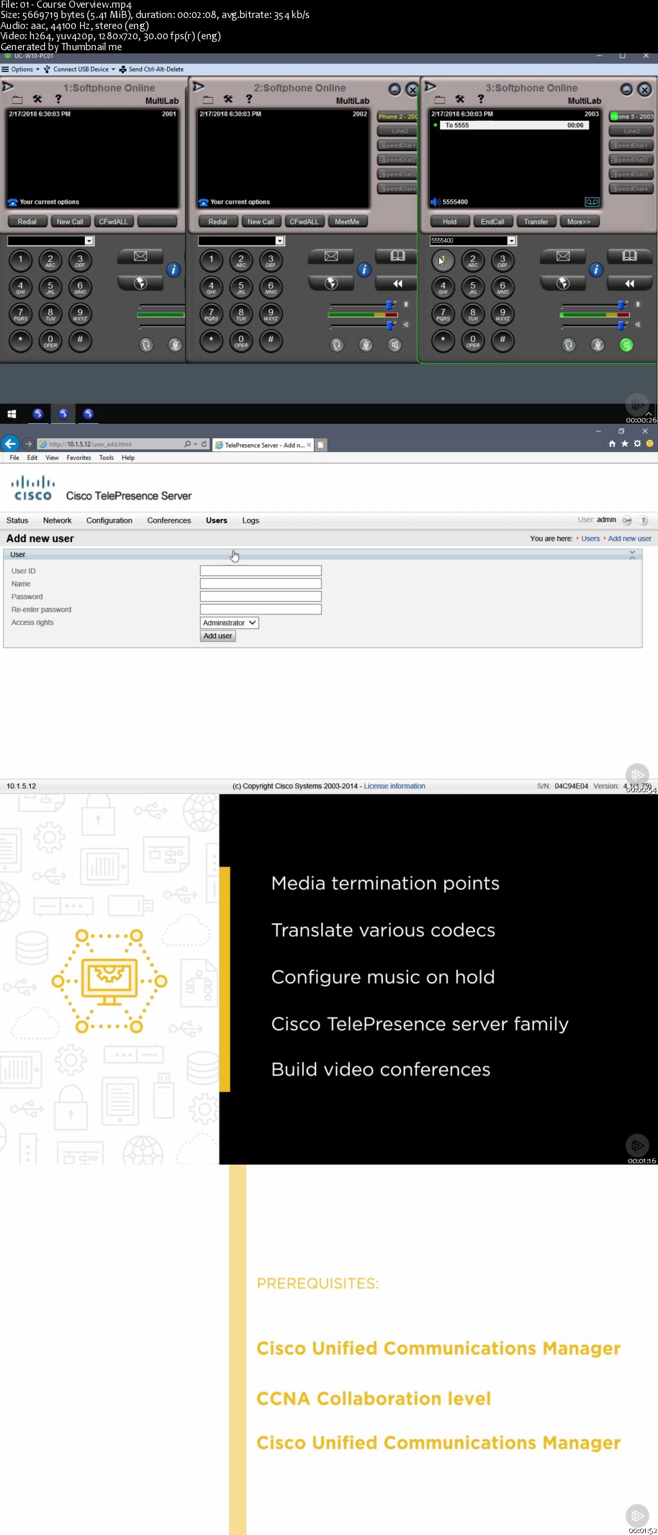Open the Configuration tab

[x=109, y=520]
